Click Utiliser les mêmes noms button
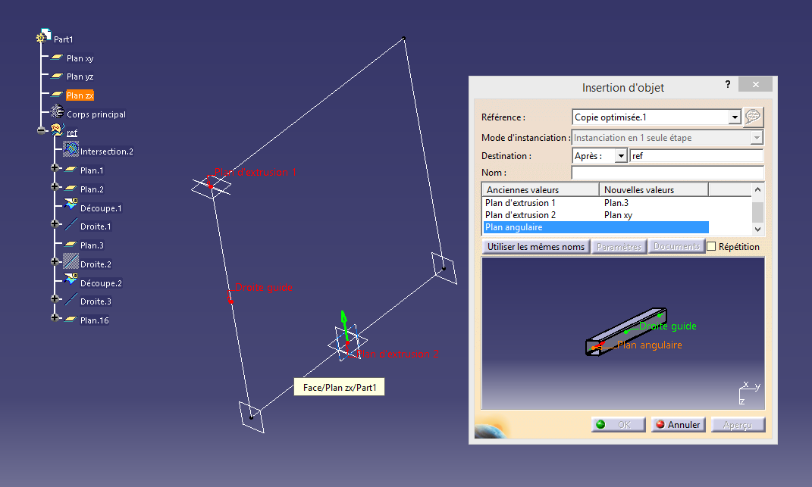This screenshot has width=812, height=487. click(x=535, y=245)
